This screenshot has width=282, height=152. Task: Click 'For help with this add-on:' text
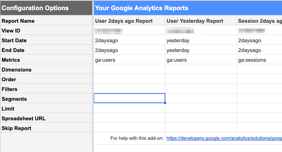[137, 138]
